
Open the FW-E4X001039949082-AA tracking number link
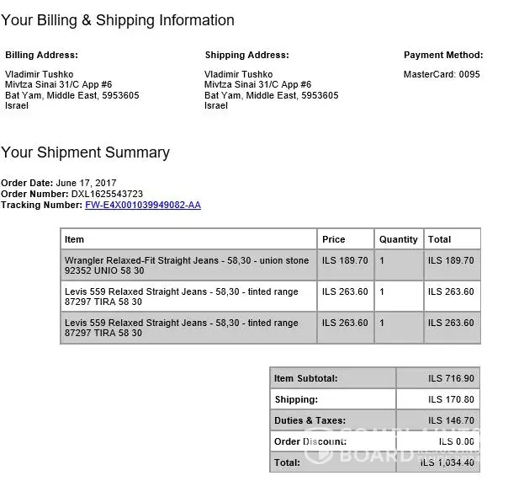pos(142,206)
